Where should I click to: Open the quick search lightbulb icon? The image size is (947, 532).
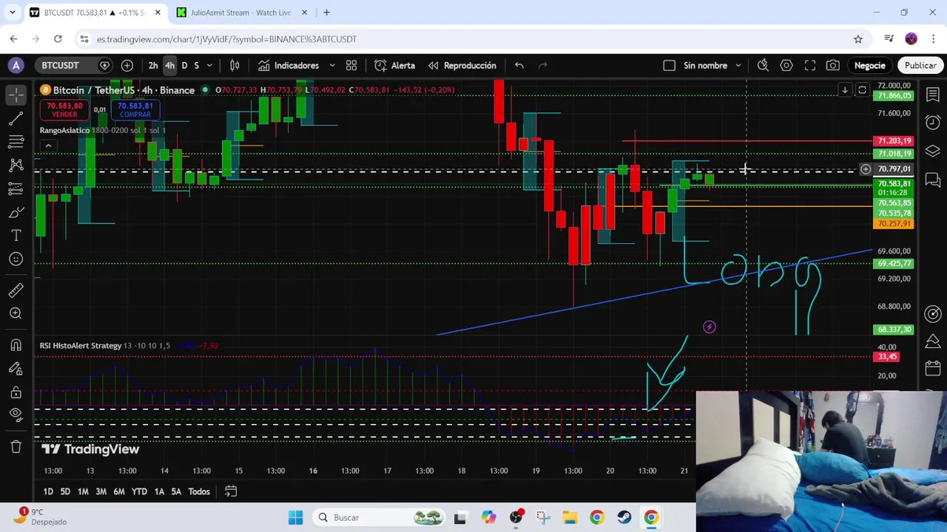coord(763,66)
